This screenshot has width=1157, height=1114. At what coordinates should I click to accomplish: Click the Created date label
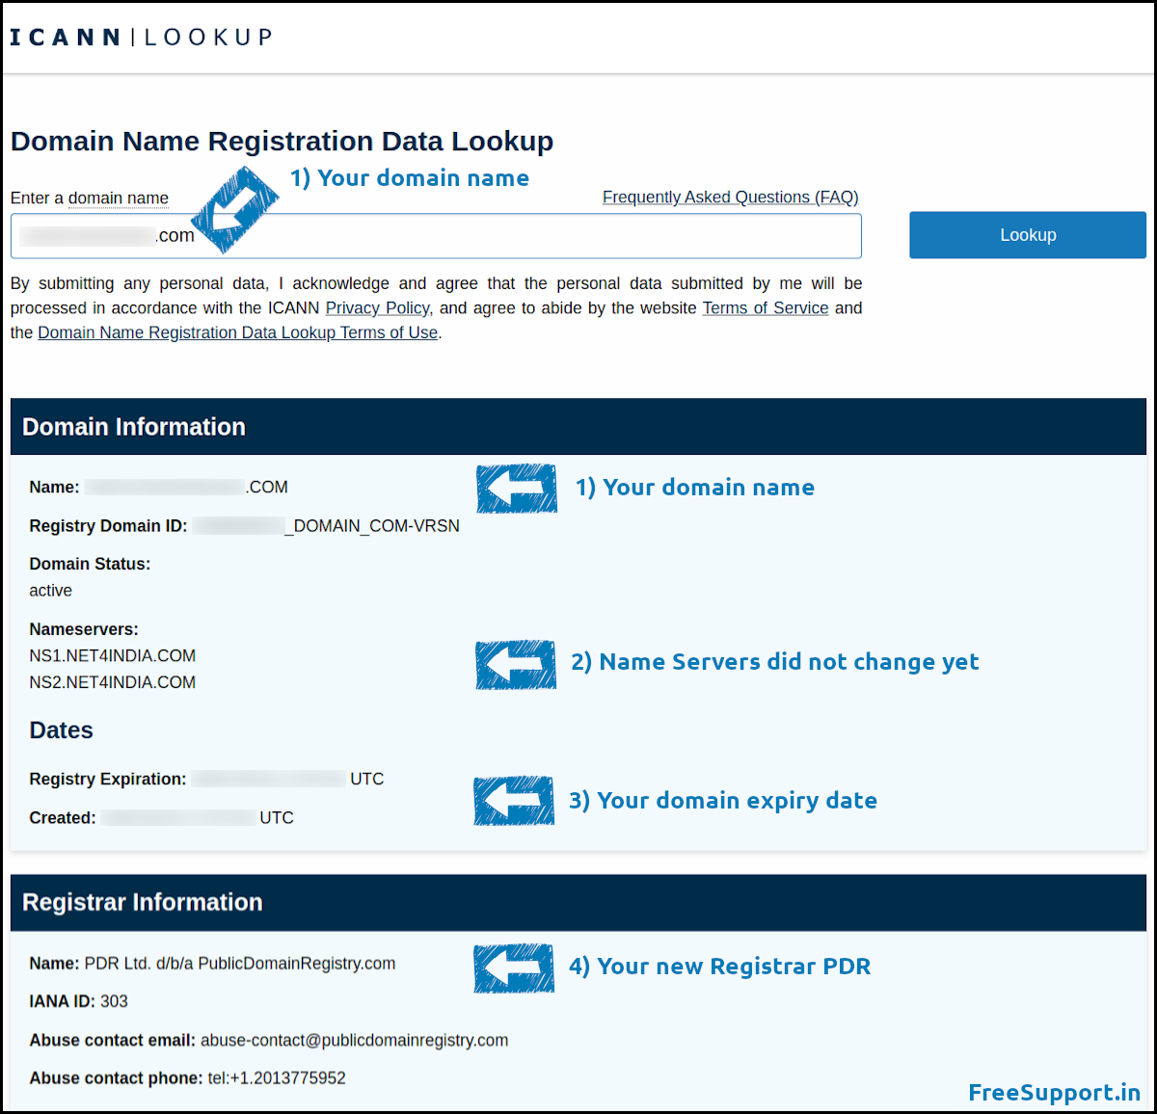coord(63,818)
